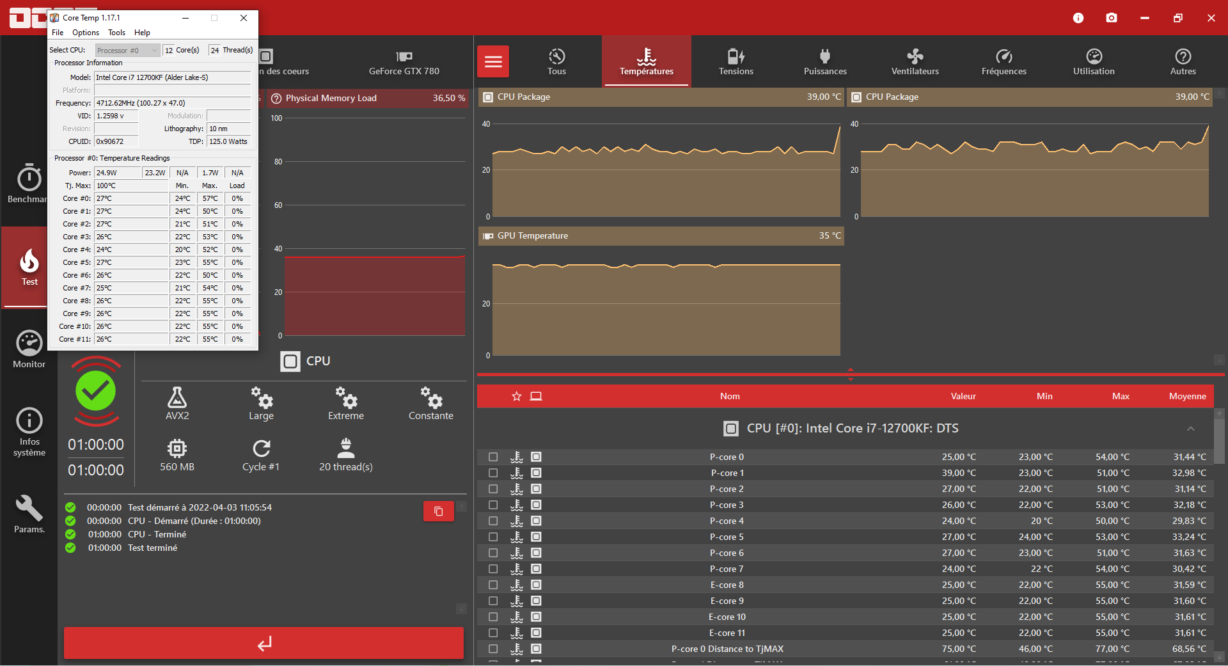Screen dimensions: 1228x666
Task: Open the Help menu in Core Temp
Action: coord(142,33)
